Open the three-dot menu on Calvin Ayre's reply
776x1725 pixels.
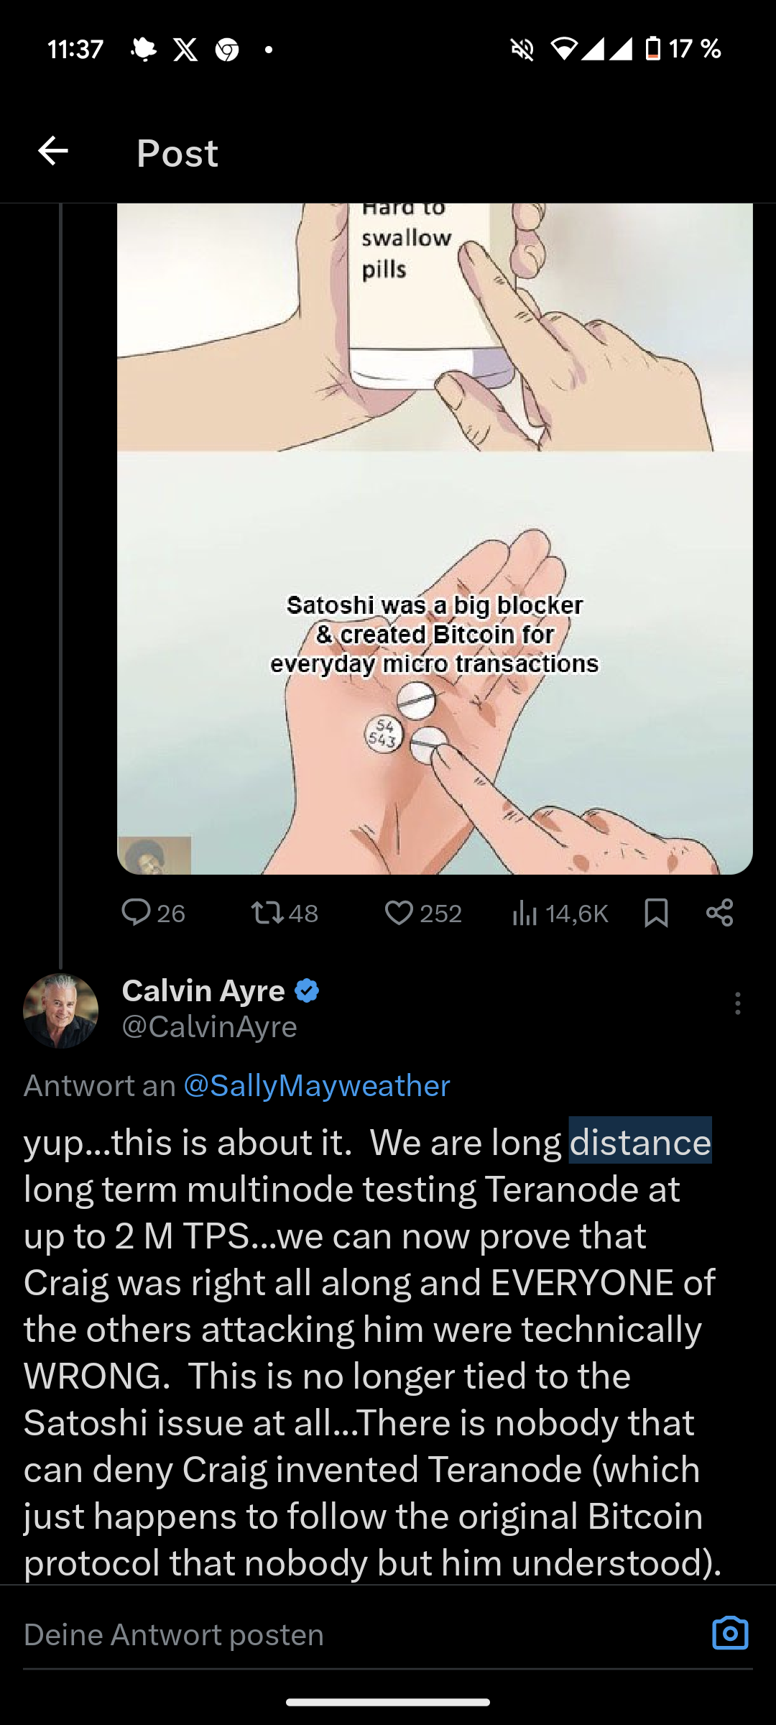[x=737, y=1003]
